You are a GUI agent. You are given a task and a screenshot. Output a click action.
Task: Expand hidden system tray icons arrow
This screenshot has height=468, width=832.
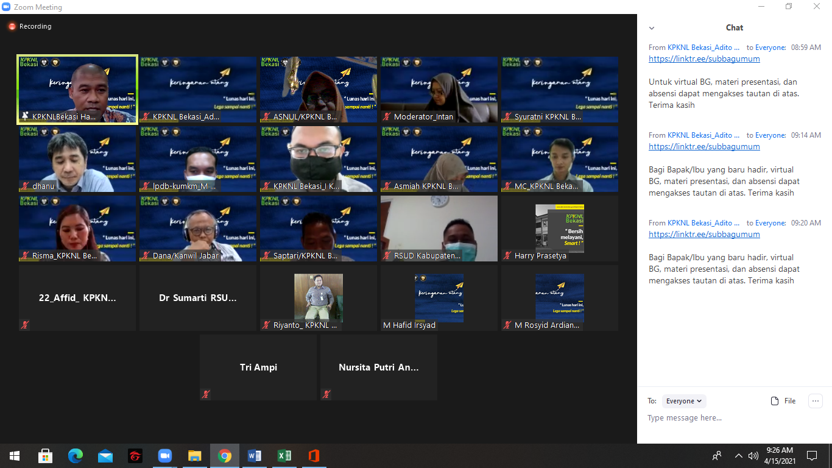(x=738, y=456)
